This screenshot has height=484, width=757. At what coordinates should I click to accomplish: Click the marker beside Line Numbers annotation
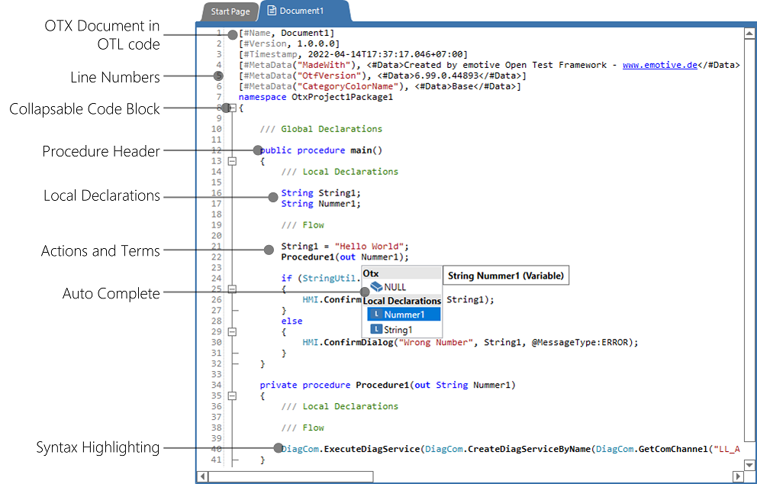(x=218, y=76)
